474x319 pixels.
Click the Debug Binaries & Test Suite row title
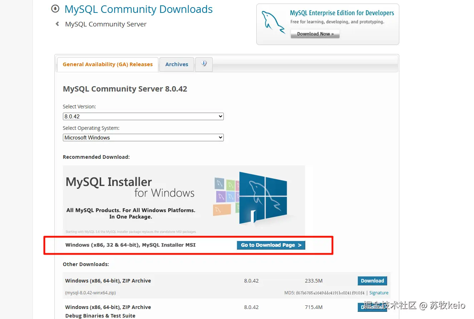pyautogui.click(x=100, y=316)
